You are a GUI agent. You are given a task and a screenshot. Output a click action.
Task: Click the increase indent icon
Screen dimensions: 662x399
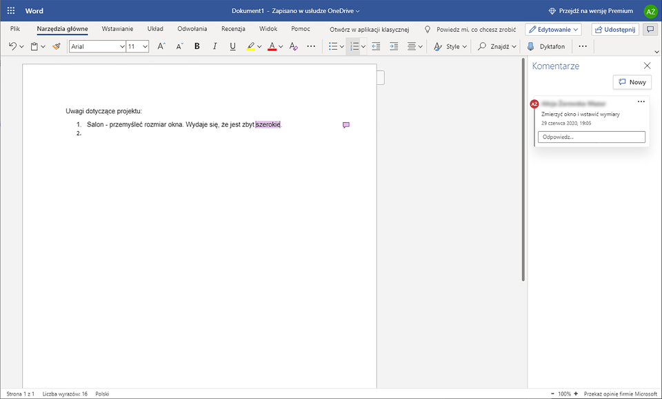(394, 46)
